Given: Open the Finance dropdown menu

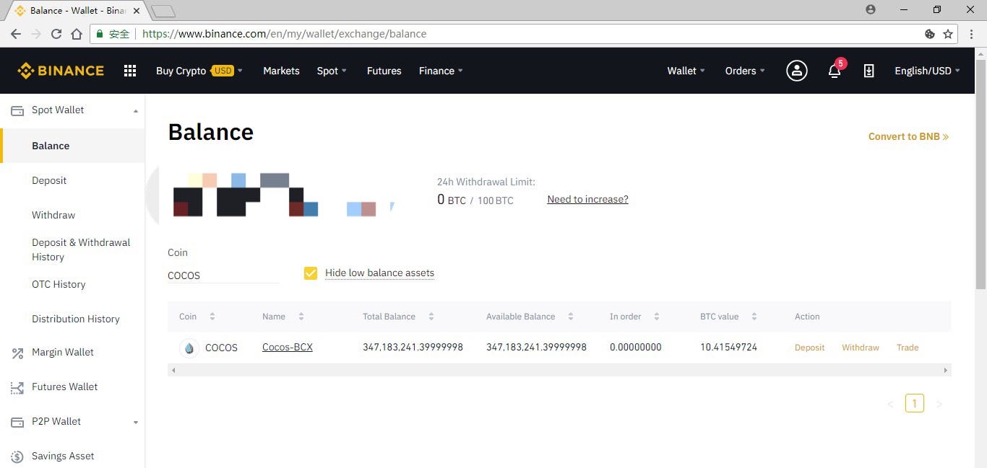Looking at the screenshot, I should point(441,71).
